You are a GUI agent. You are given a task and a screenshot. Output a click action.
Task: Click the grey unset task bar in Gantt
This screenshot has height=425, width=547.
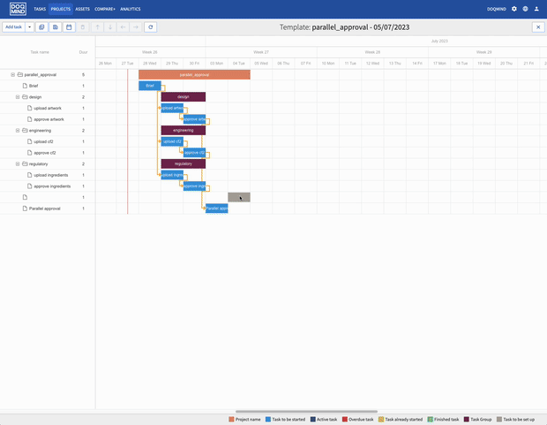coord(239,197)
